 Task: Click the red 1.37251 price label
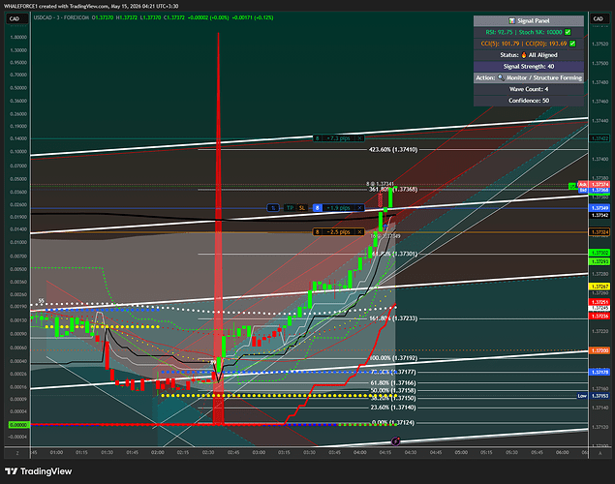click(600, 302)
